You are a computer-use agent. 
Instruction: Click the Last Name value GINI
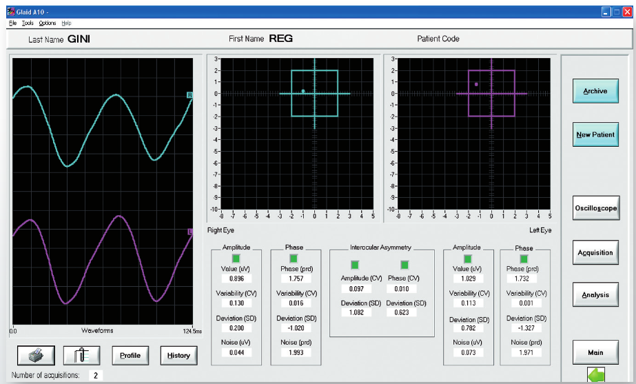tap(79, 39)
